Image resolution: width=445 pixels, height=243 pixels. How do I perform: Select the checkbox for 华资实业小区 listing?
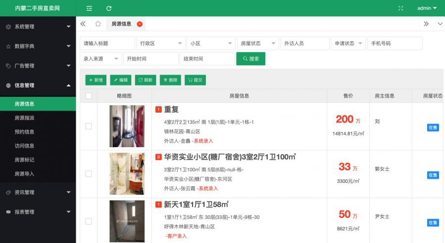pyautogui.click(x=89, y=174)
